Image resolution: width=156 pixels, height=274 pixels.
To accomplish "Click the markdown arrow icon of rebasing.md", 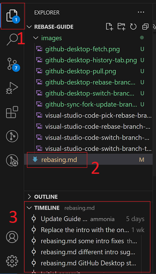I will [x=35, y=159].
